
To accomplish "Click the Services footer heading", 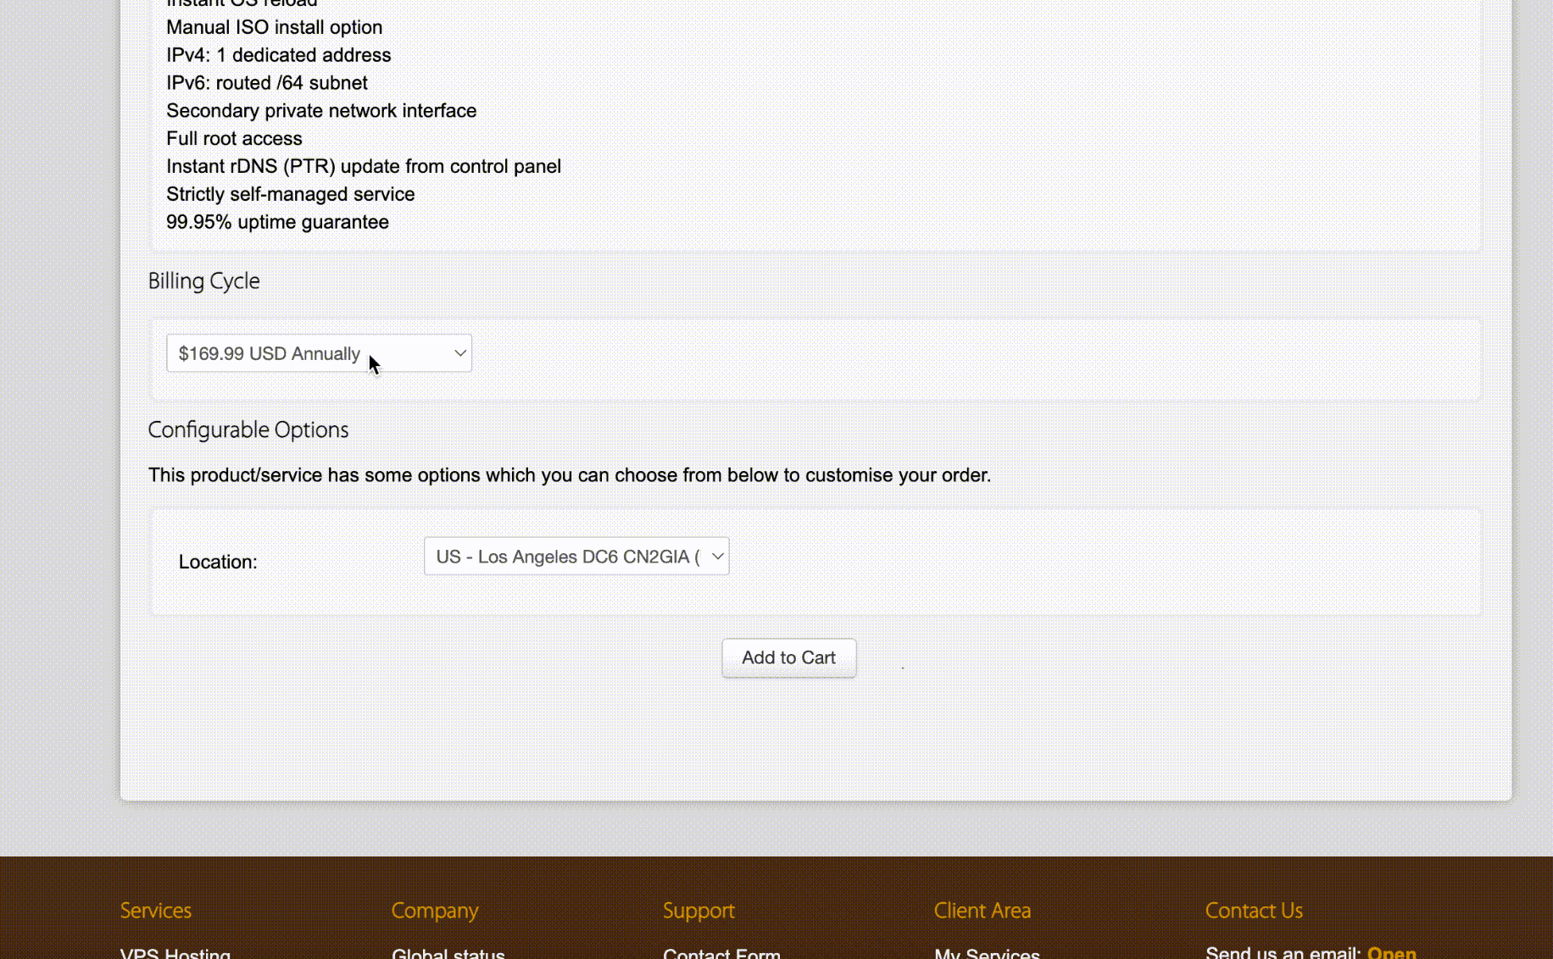I will pos(156,911).
